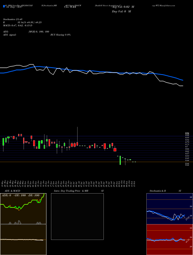Click the red RSI chart panel

(x=169, y=240)
